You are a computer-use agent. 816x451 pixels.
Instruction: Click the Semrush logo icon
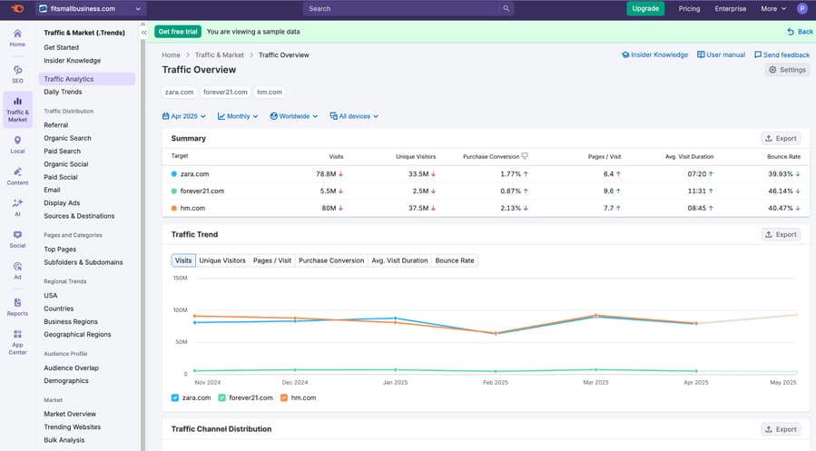17,8
